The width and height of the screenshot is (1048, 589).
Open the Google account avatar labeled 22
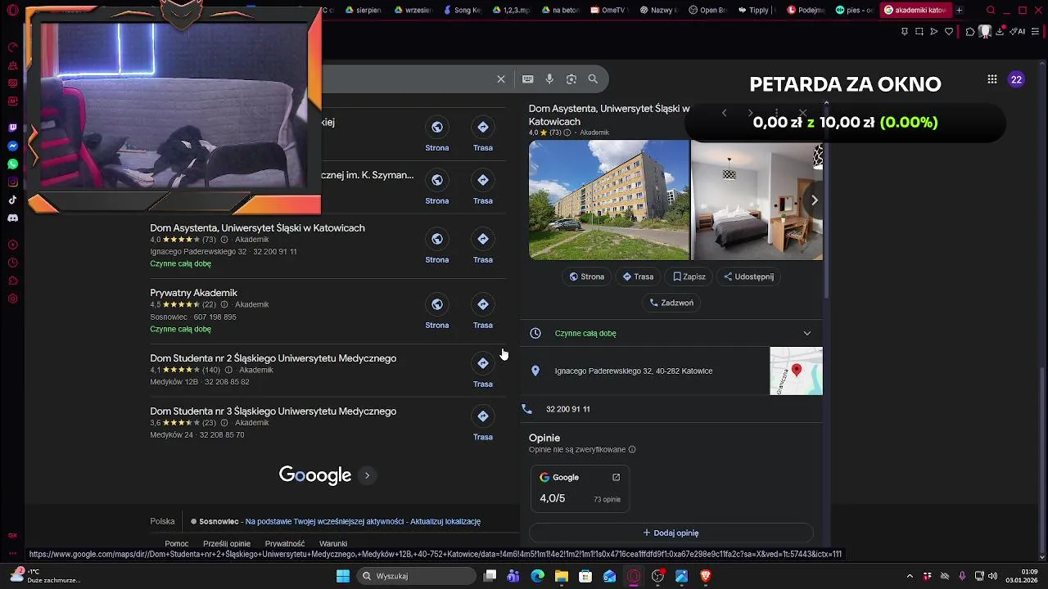point(1016,79)
